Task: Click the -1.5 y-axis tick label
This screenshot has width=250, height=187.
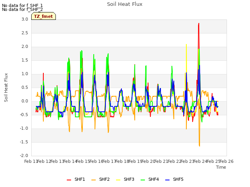Action: [24, 142]
